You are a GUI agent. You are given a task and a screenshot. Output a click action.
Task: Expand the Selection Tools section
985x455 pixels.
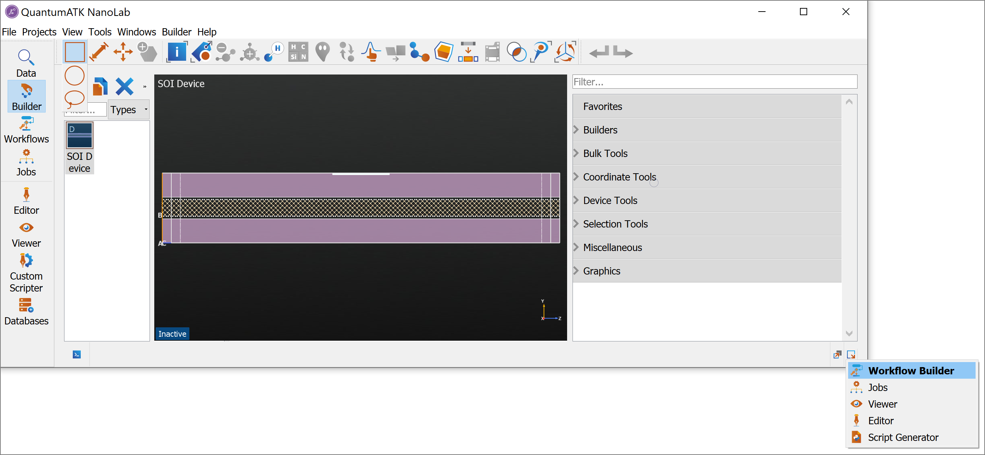707,224
